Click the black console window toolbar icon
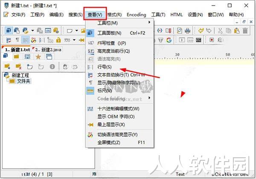The height and width of the screenshot is (179, 256). click(x=198, y=40)
